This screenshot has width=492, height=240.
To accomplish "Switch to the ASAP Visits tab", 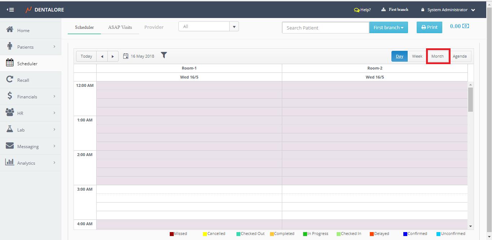I will (120, 27).
